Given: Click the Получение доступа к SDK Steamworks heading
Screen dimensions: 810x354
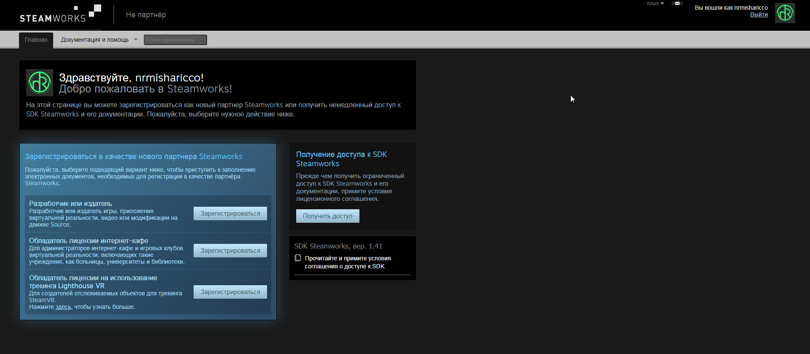Looking at the screenshot, I should (341, 159).
